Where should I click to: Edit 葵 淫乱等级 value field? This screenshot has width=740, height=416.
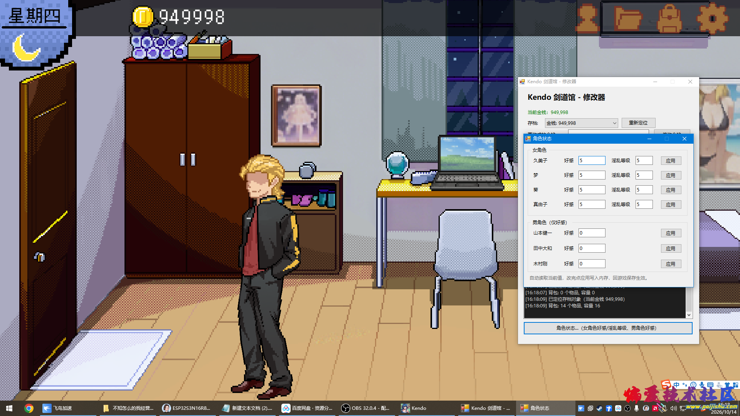644,190
